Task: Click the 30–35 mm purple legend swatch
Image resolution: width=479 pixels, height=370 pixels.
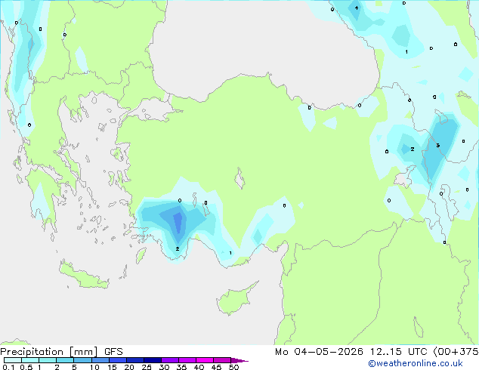Action: pyautogui.click(x=170, y=360)
